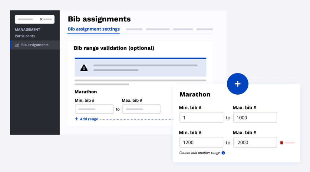Select the Bib assignment settings tab
This screenshot has height=172, width=310.
click(94, 29)
